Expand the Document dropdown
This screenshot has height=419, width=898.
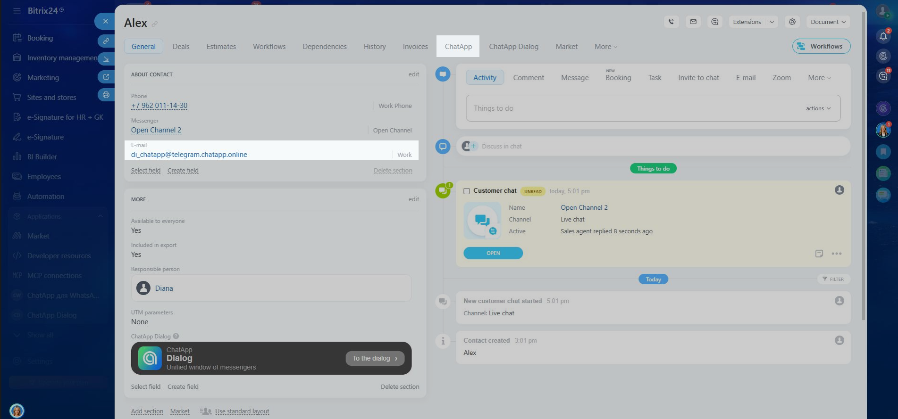pyautogui.click(x=828, y=22)
